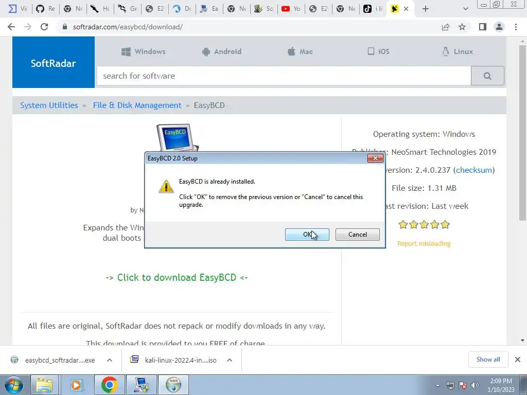Viewport: 527px width, 395px height.
Task: Click OK in the EasyBCD Setup dialog
Action: click(x=307, y=235)
